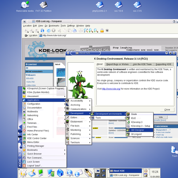Switch to the Supporting KDE tab
178x178 pixels.
pos(163,64)
